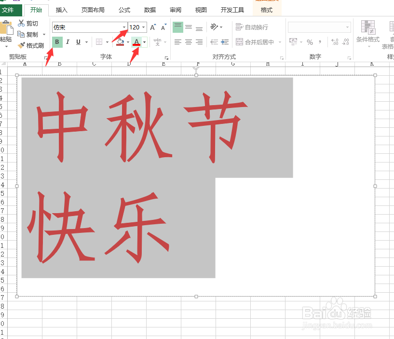Switch to the 开发工具 Developer tab

(232, 10)
